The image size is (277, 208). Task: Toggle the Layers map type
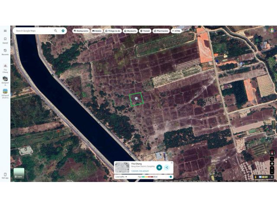[19, 173]
